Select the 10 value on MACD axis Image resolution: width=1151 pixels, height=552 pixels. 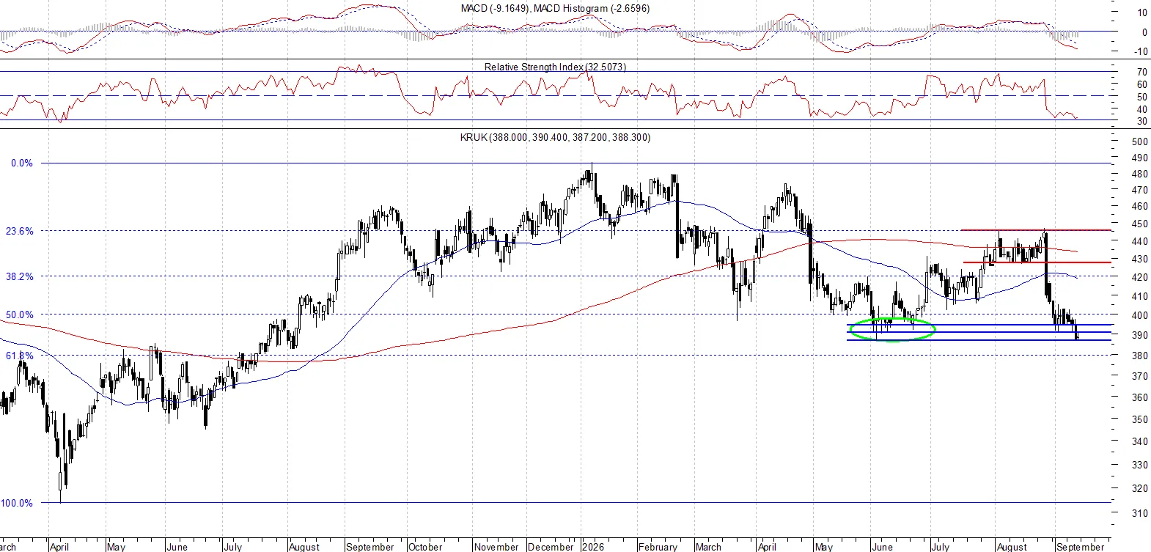pyautogui.click(x=1142, y=12)
